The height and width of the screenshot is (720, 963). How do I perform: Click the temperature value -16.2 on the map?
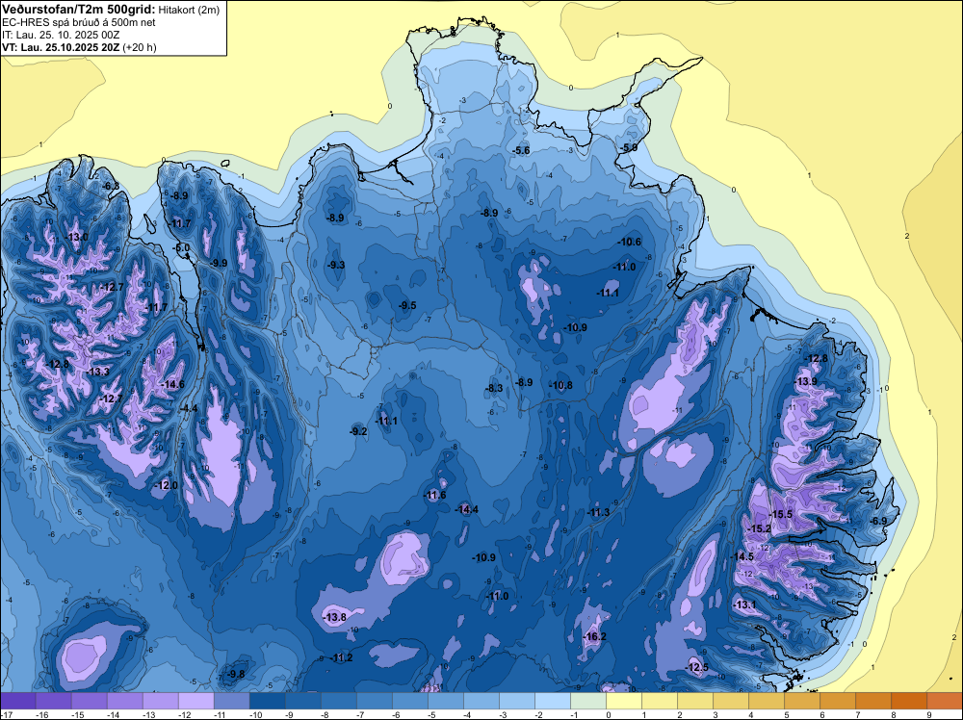click(x=594, y=636)
